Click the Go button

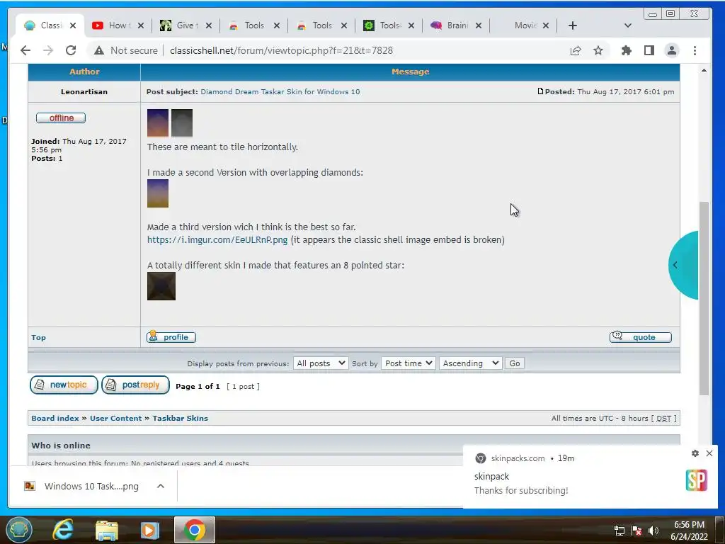click(515, 363)
